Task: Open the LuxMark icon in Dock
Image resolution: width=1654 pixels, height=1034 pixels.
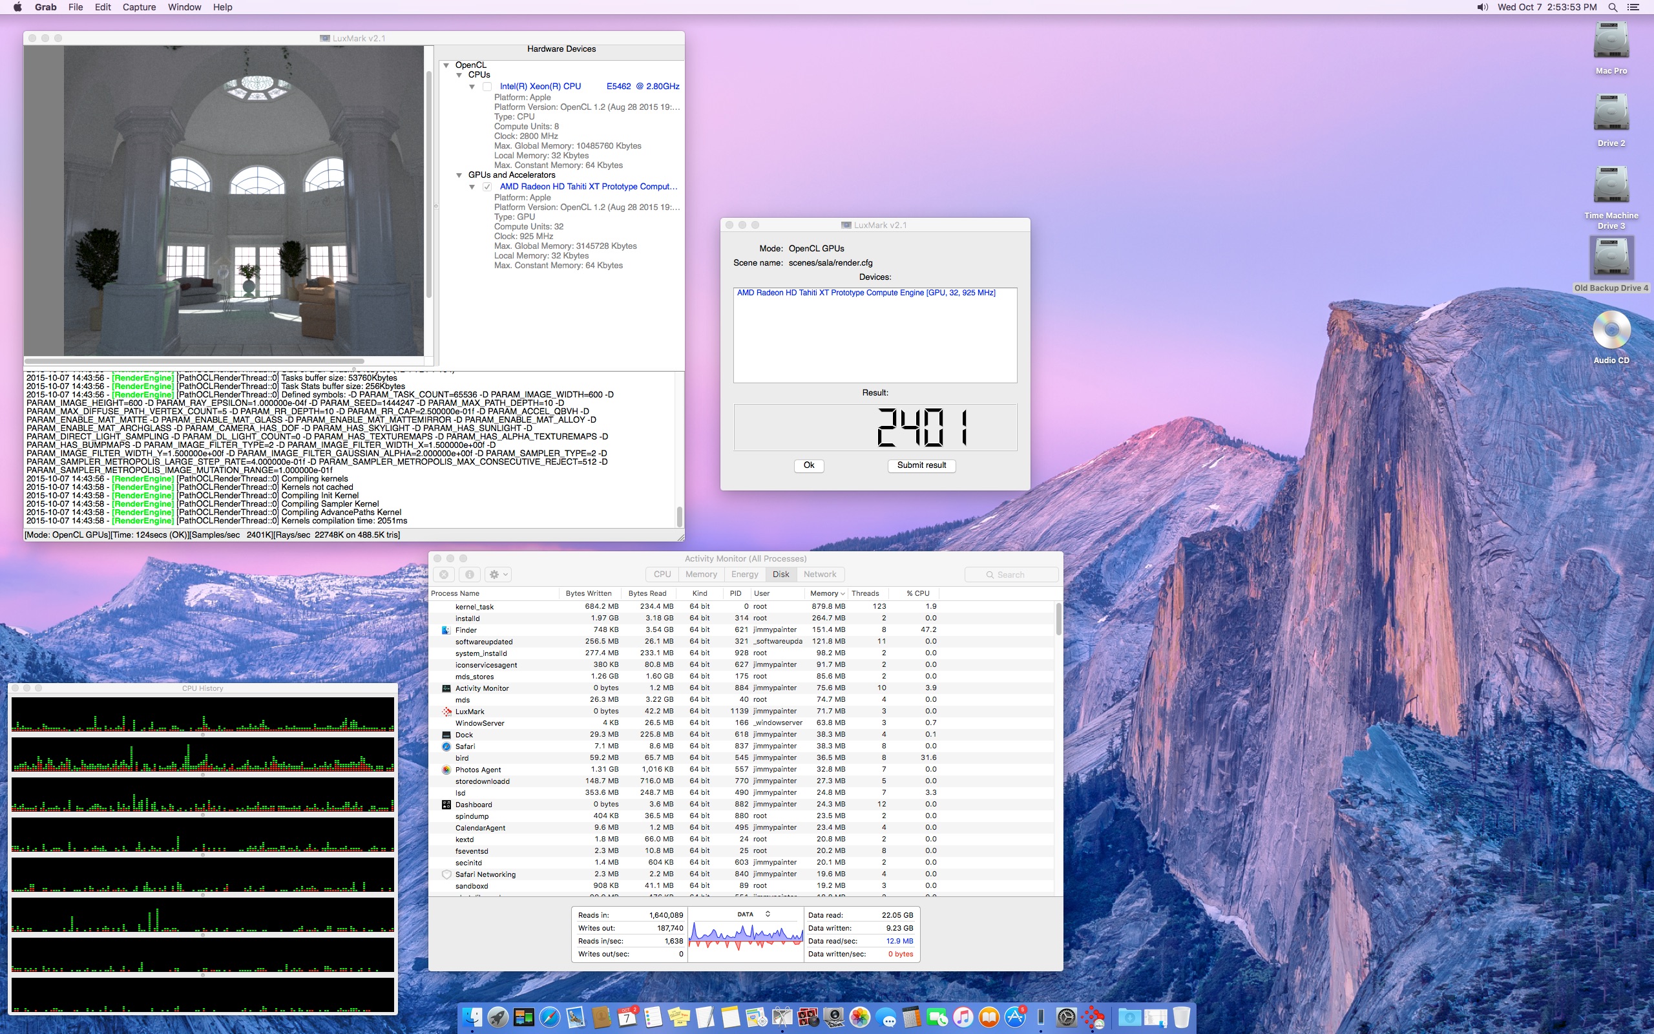Action: pos(1094,1018)
